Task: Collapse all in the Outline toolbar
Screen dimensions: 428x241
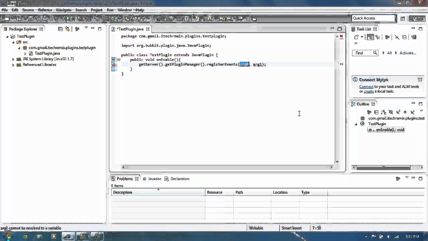Action: 377,112
